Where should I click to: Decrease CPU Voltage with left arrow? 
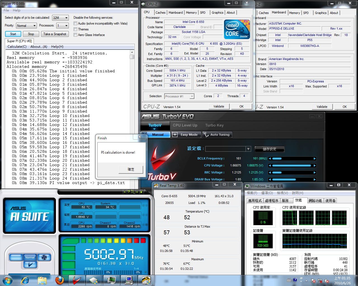click(x=270, y=165)
